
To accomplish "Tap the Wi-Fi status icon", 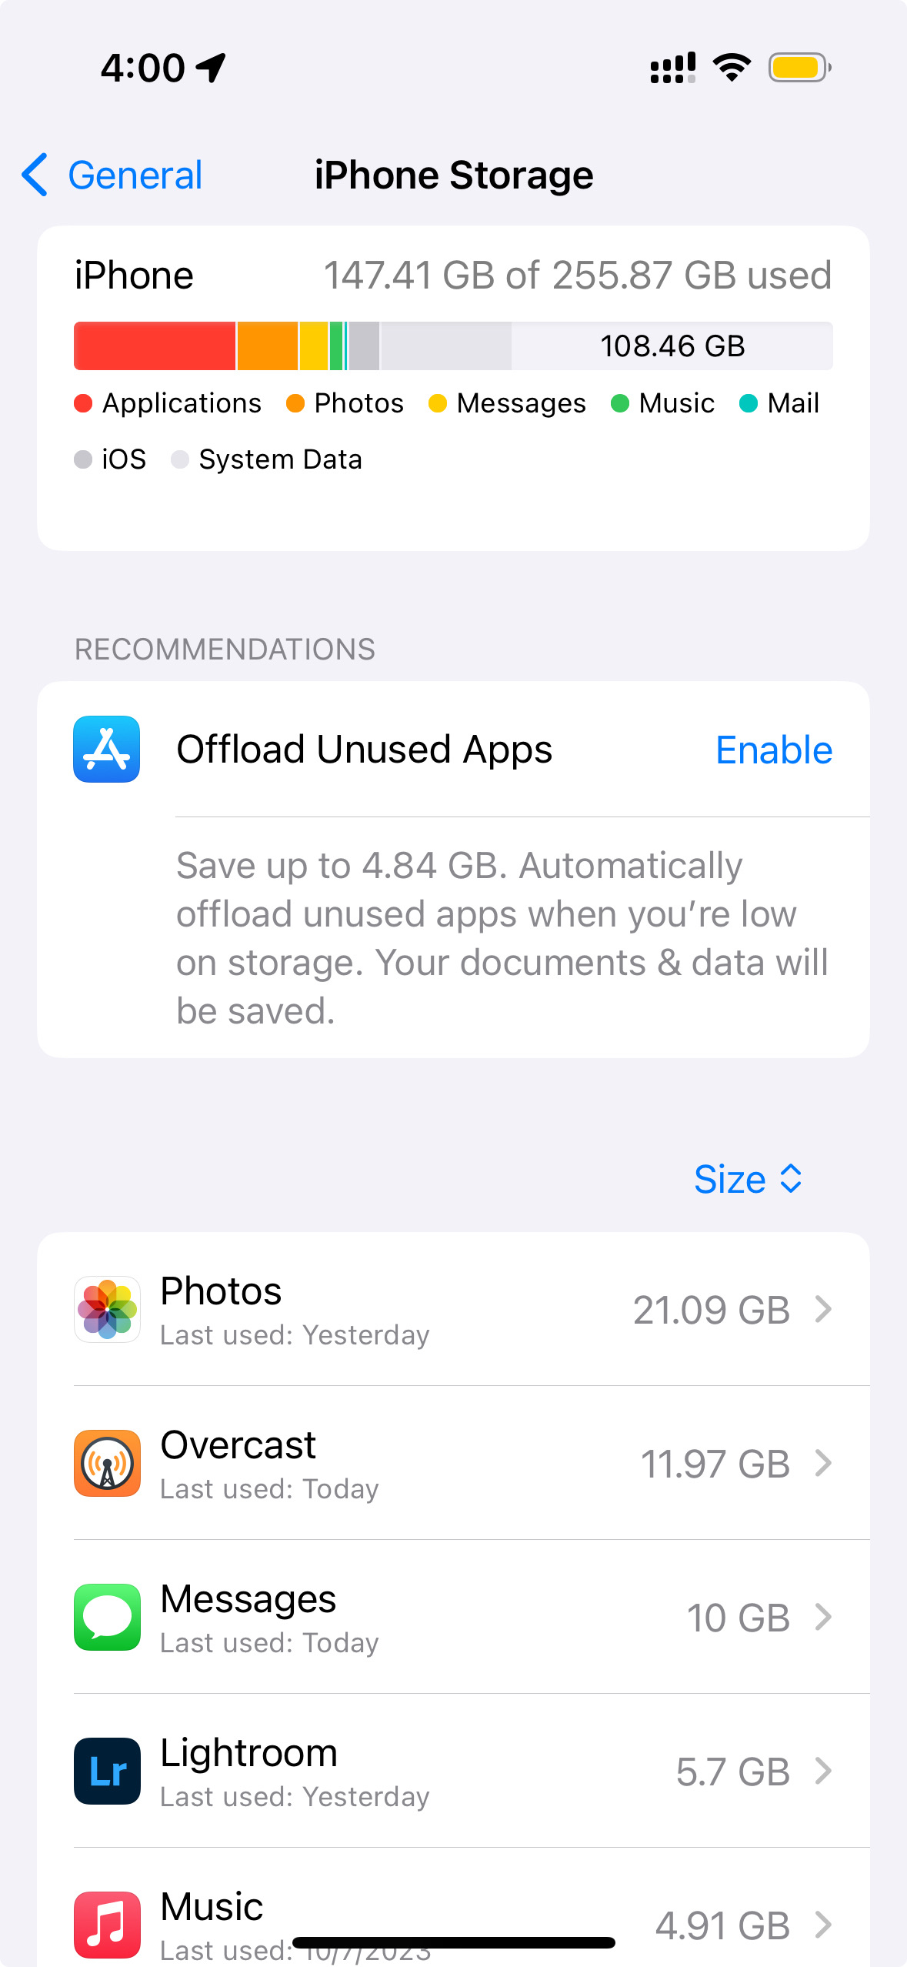I will click(x=732, y=68).
